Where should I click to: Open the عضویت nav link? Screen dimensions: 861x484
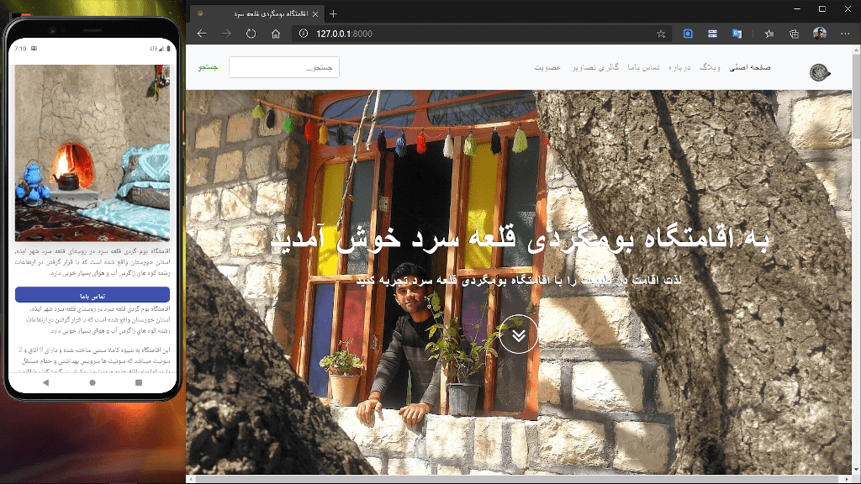(x=547, y=67)
